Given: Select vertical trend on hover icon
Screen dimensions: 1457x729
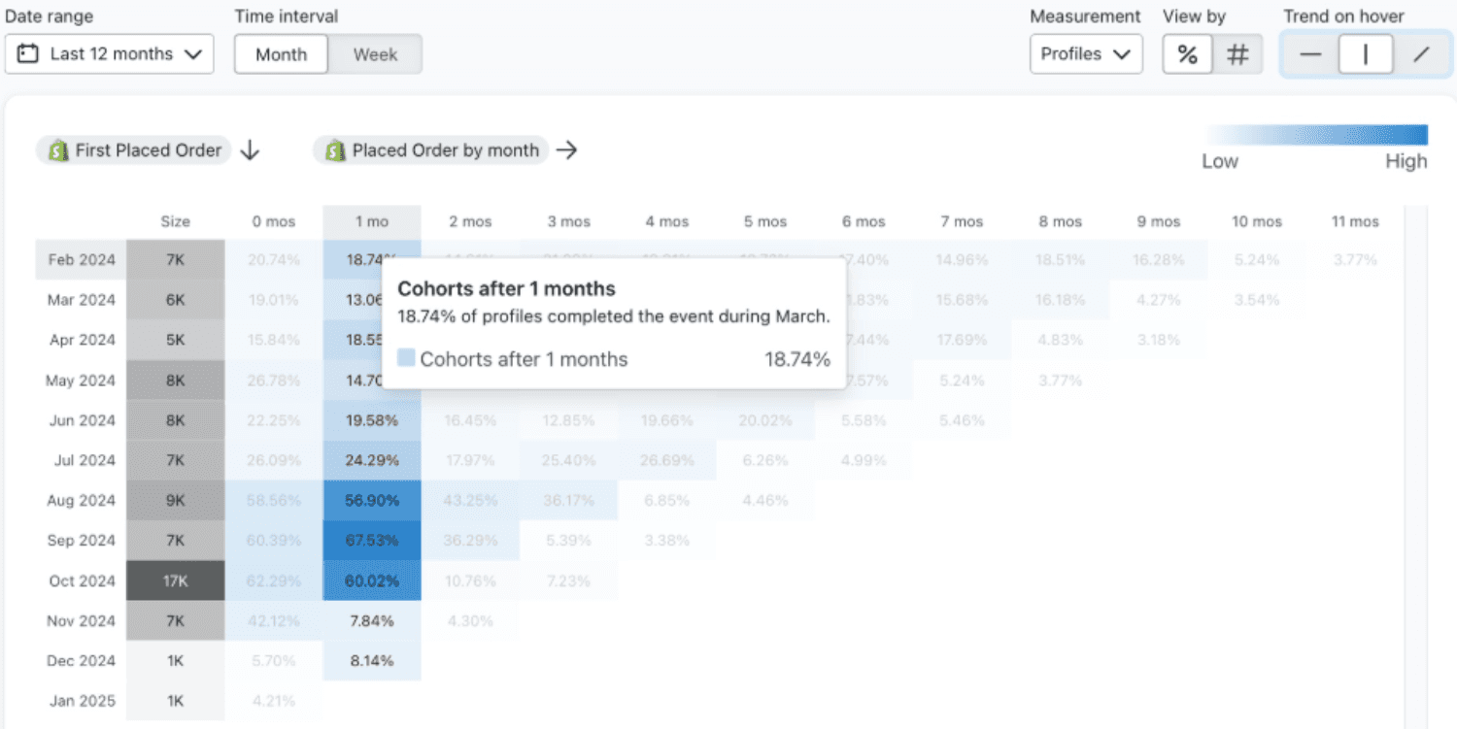Looking at the screenshot, I should [1366, 54].
